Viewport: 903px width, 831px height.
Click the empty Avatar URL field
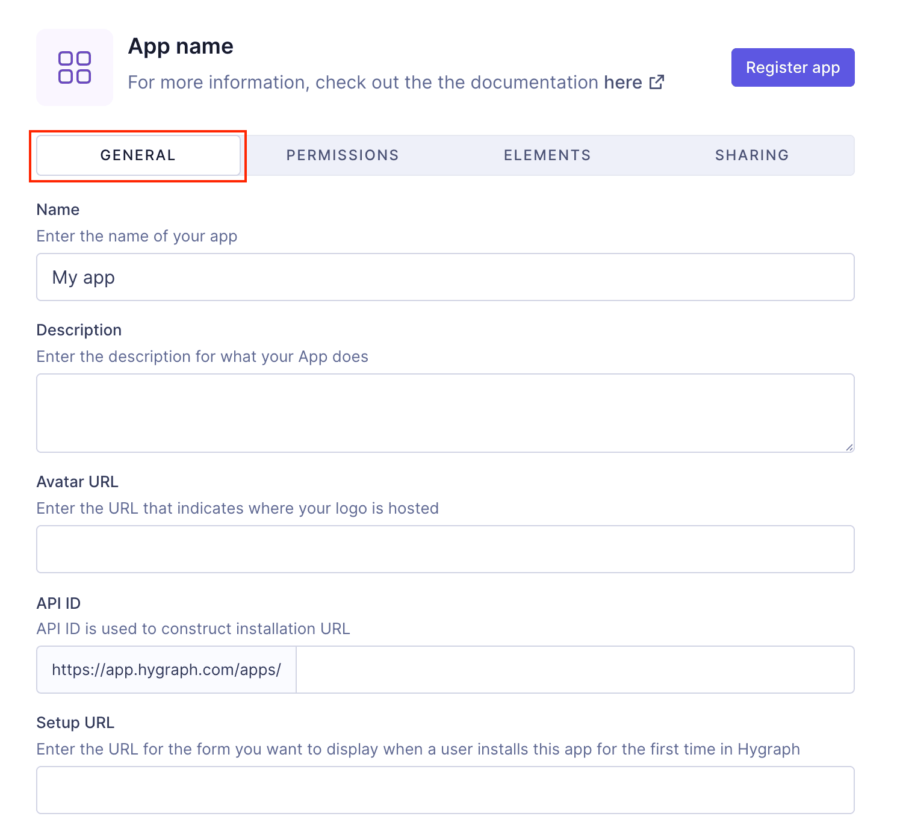445,549
